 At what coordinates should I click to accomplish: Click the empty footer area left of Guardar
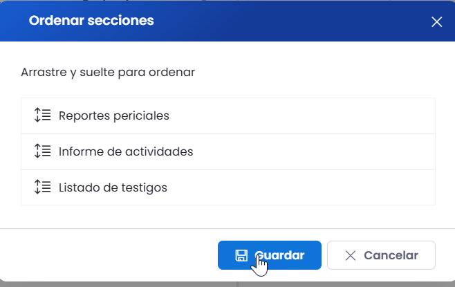pos(109,255)
